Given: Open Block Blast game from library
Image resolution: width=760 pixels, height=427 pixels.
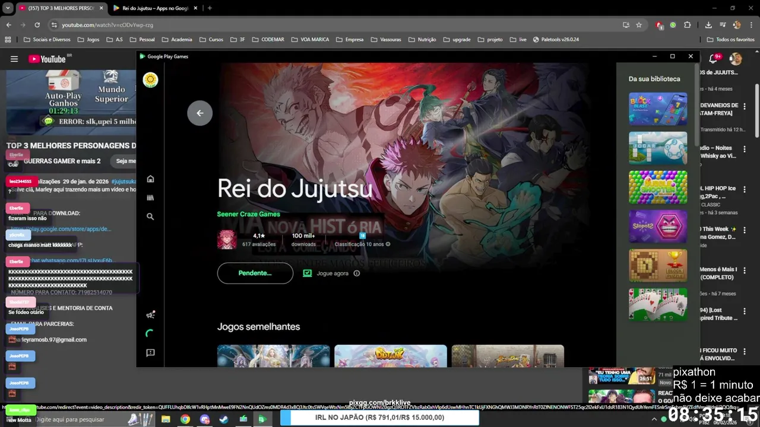Looking at the screenshot, I should coord(658,109).
